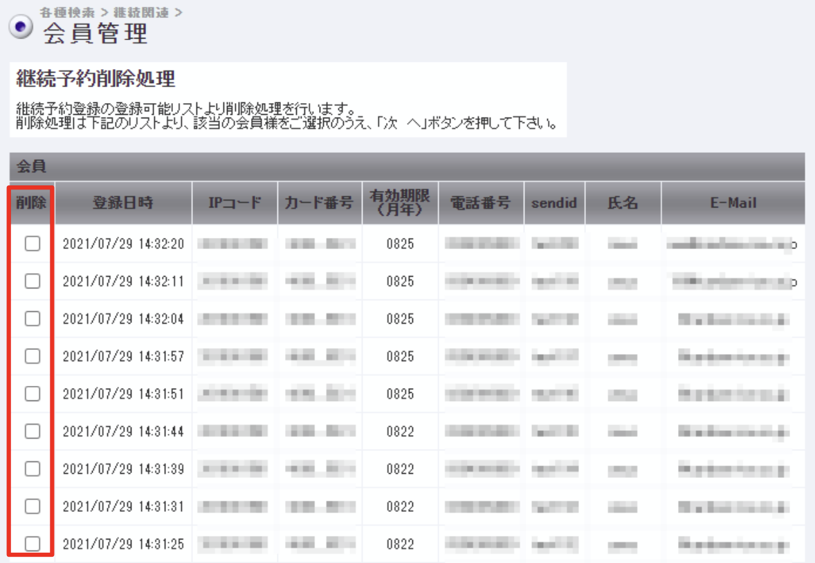Check delete box for 14:32:20 row
Viewport: 815px width, 563px height.
click(x=33, y=243)
